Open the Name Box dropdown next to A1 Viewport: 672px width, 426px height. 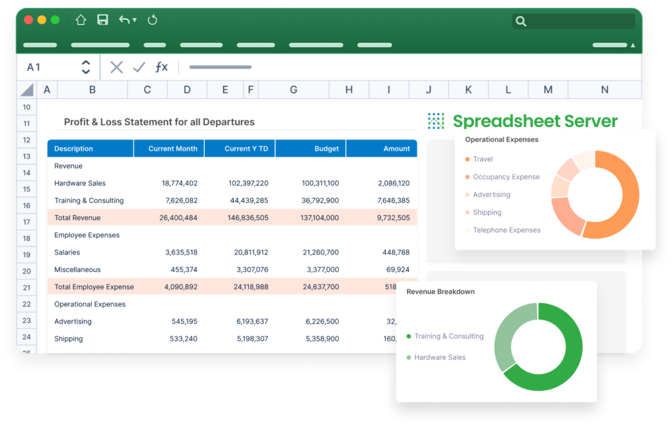click(x=85, y=66)
